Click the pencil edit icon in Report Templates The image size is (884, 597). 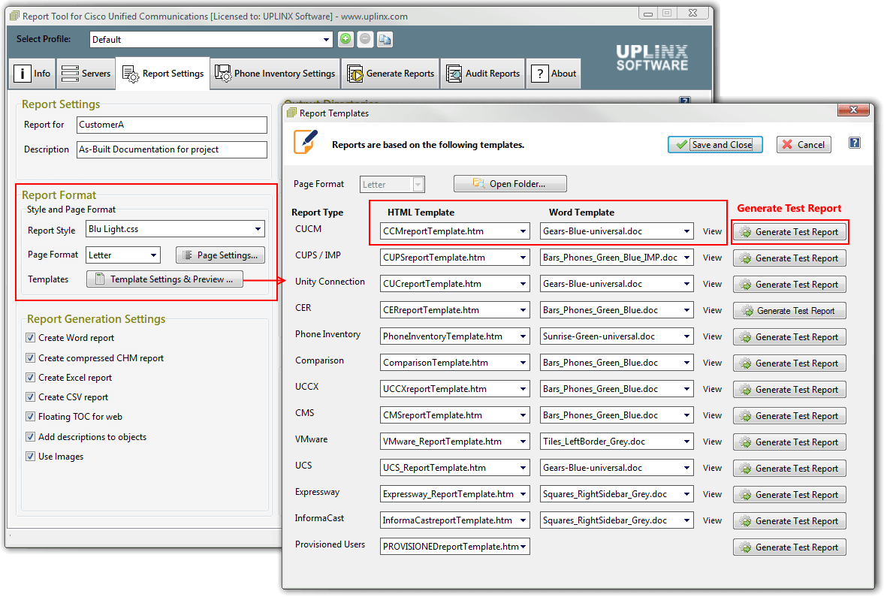306,142
